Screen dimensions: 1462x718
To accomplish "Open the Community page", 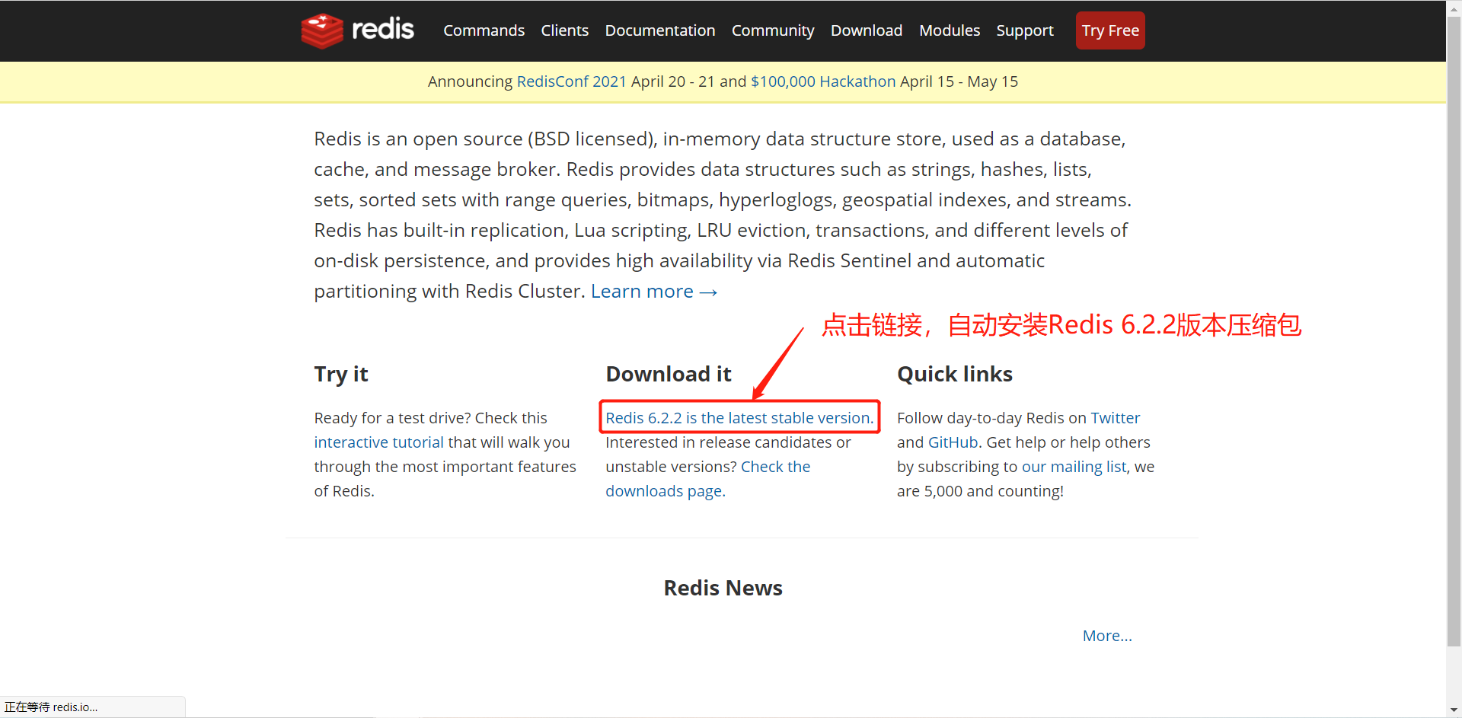I will coord(772,30).
